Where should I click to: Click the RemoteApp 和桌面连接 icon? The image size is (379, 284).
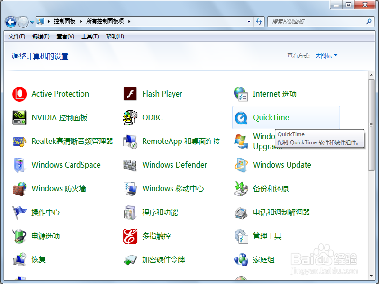130,142
